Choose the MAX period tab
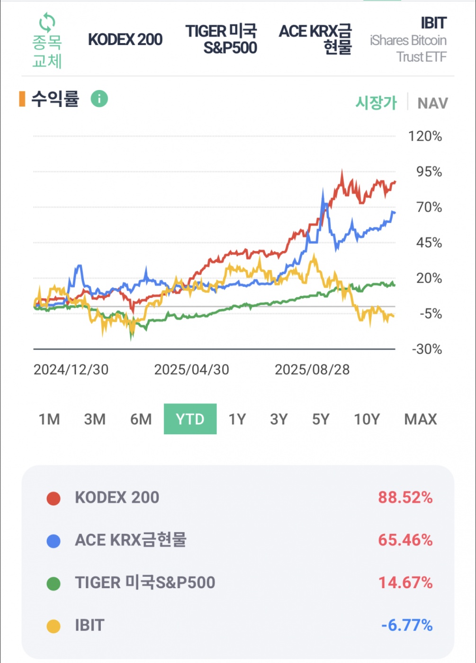Screen dimensions: 476x663 [420, 419]
